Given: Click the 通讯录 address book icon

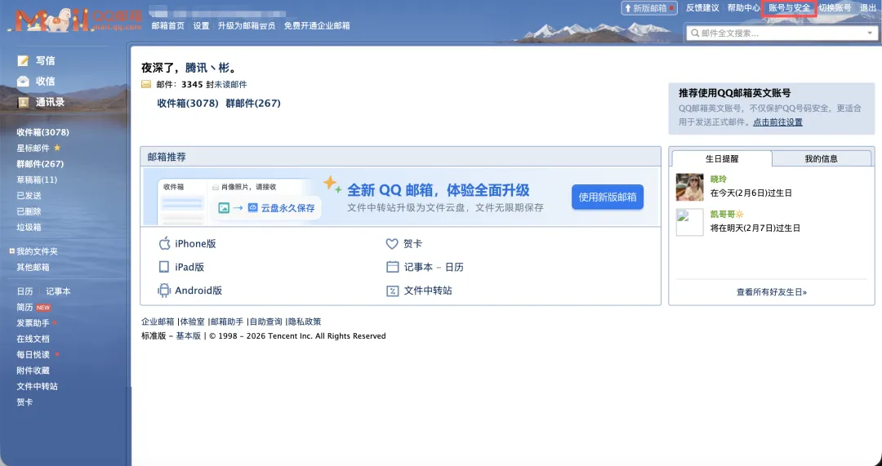Looking at the screenshot, I should click(23, 102).
